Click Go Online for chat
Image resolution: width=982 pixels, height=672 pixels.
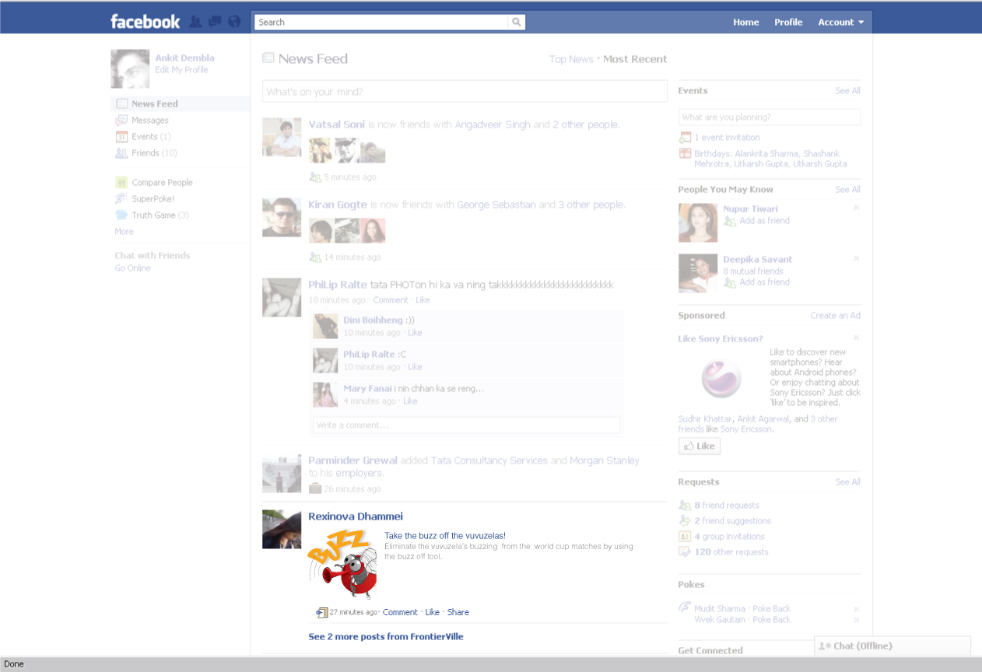pyautogui.click(x=133, y=268)
